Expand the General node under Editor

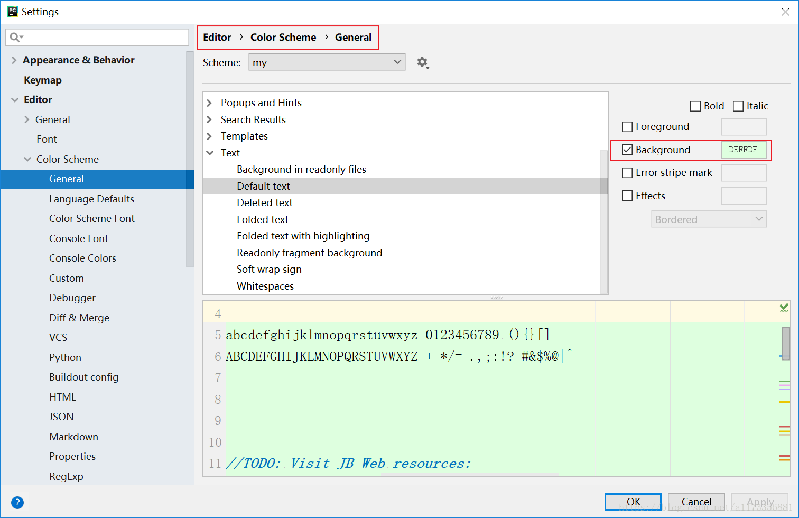pyautogui.click(x=27, y=120)
